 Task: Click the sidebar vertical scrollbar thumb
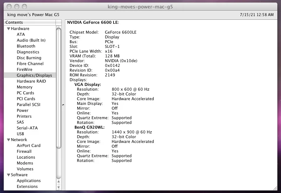coord(59,87)
